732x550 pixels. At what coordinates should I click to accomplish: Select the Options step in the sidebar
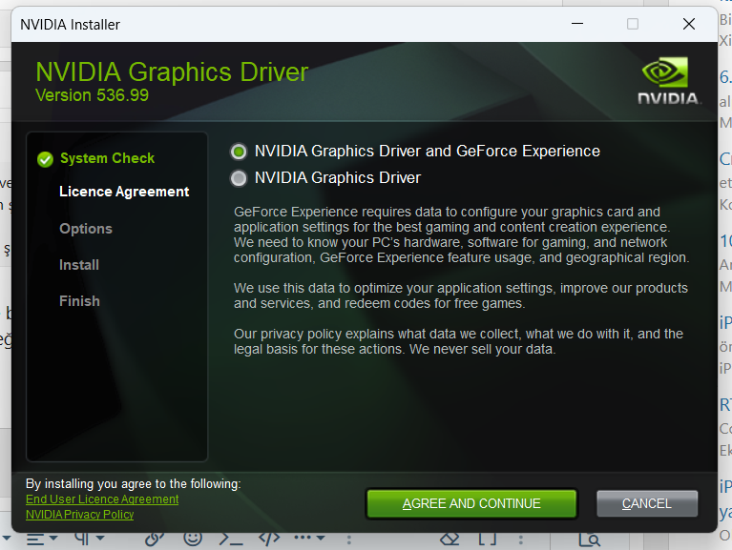coord(86,229)
